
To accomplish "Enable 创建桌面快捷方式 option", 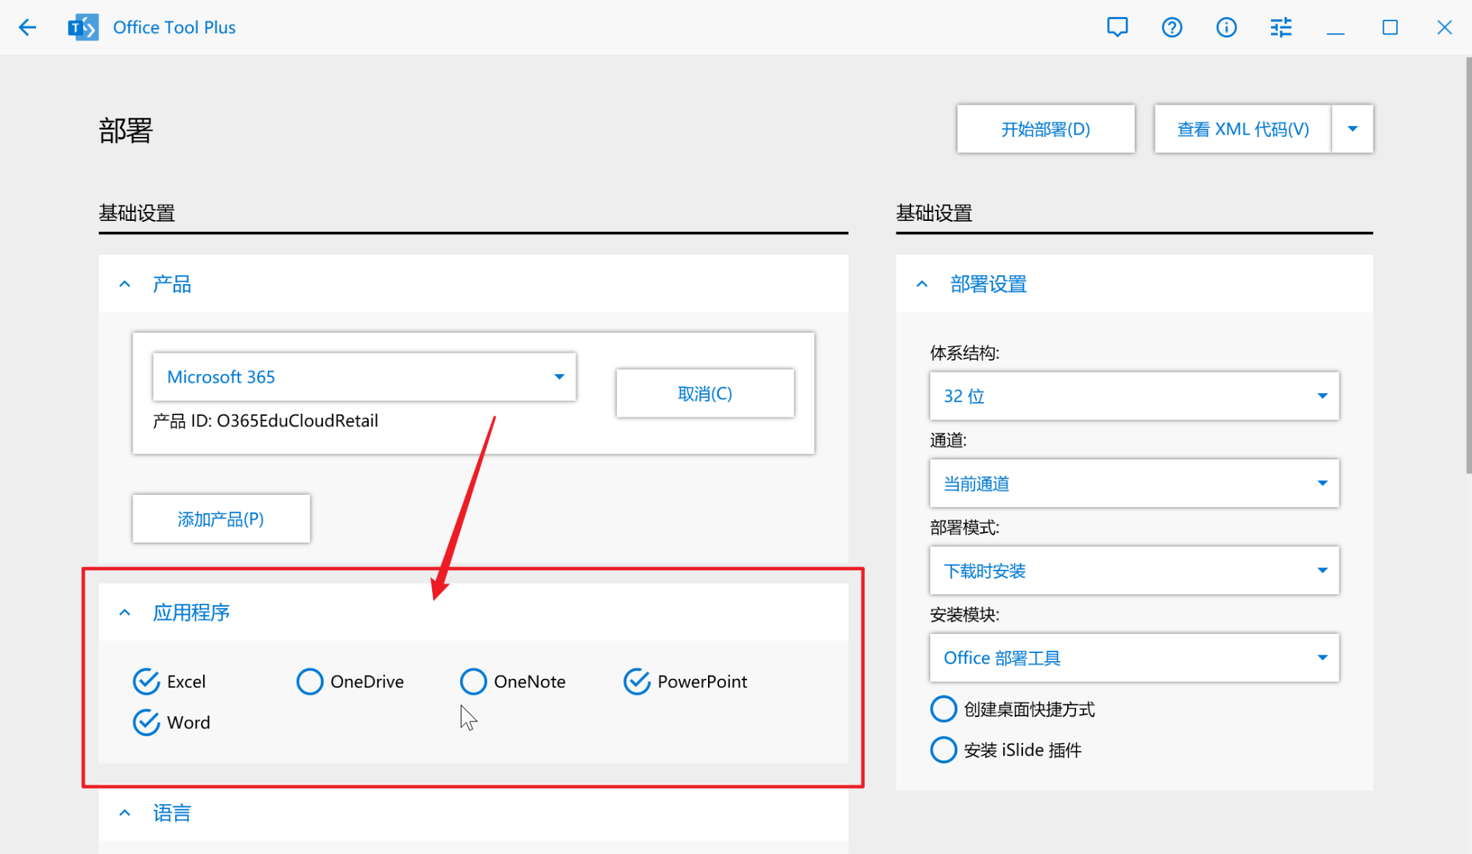I will (x=1012, y=709).
